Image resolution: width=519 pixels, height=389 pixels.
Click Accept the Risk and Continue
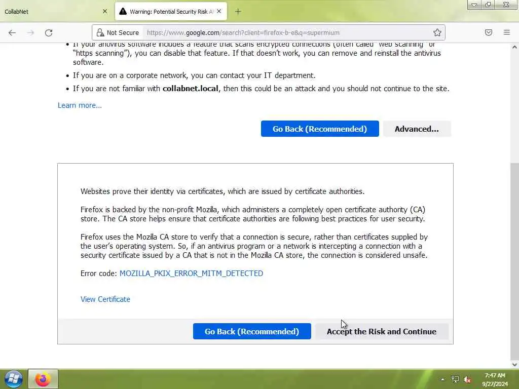[382, 331]
